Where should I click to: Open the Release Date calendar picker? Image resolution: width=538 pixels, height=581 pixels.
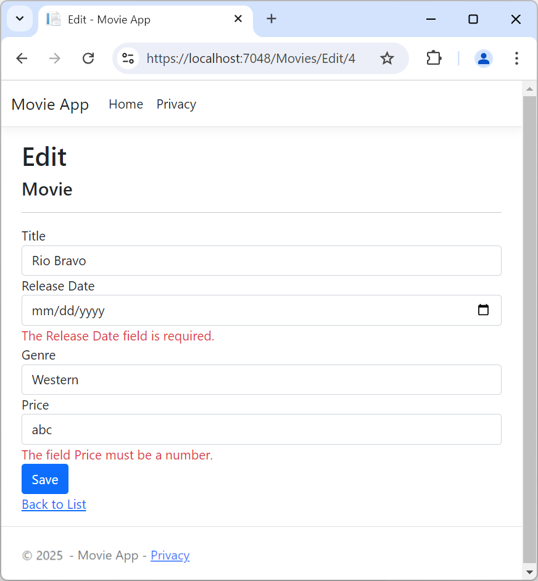483,310
